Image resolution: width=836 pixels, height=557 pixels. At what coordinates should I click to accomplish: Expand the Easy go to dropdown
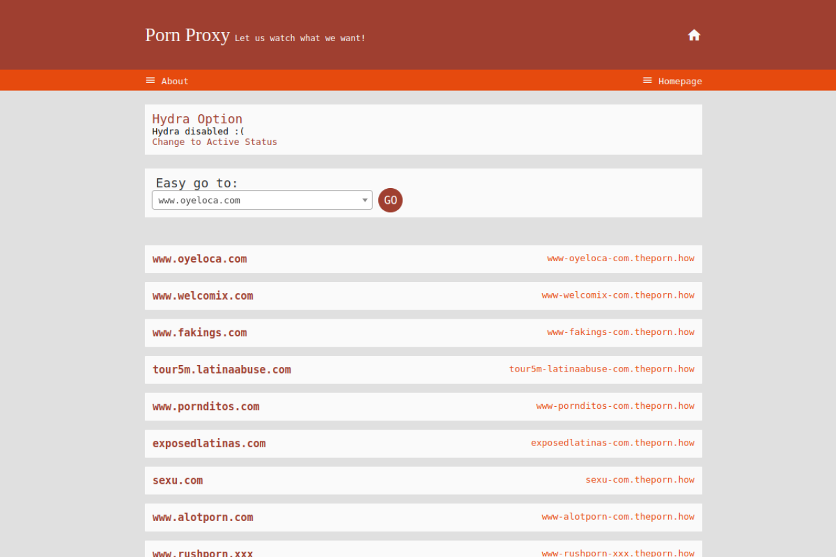pyautogui.click(x=261, y=200)
